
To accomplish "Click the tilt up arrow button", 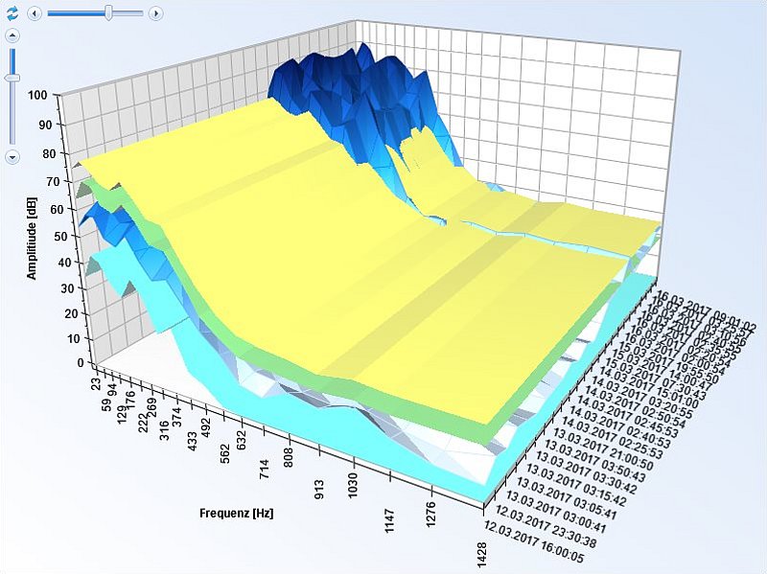I will tap(12, 34).
